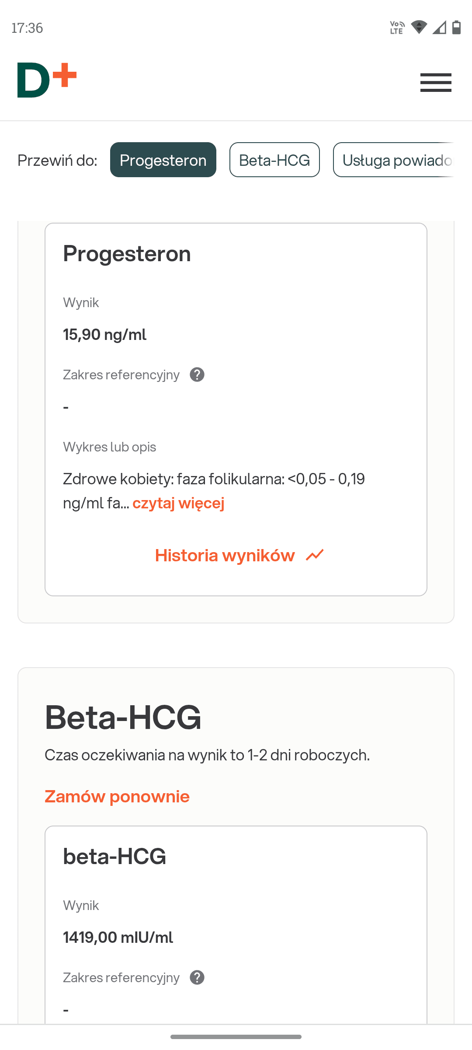Tap the battery status icon
Screen dimensions: 472x1050
coord(456,28)
